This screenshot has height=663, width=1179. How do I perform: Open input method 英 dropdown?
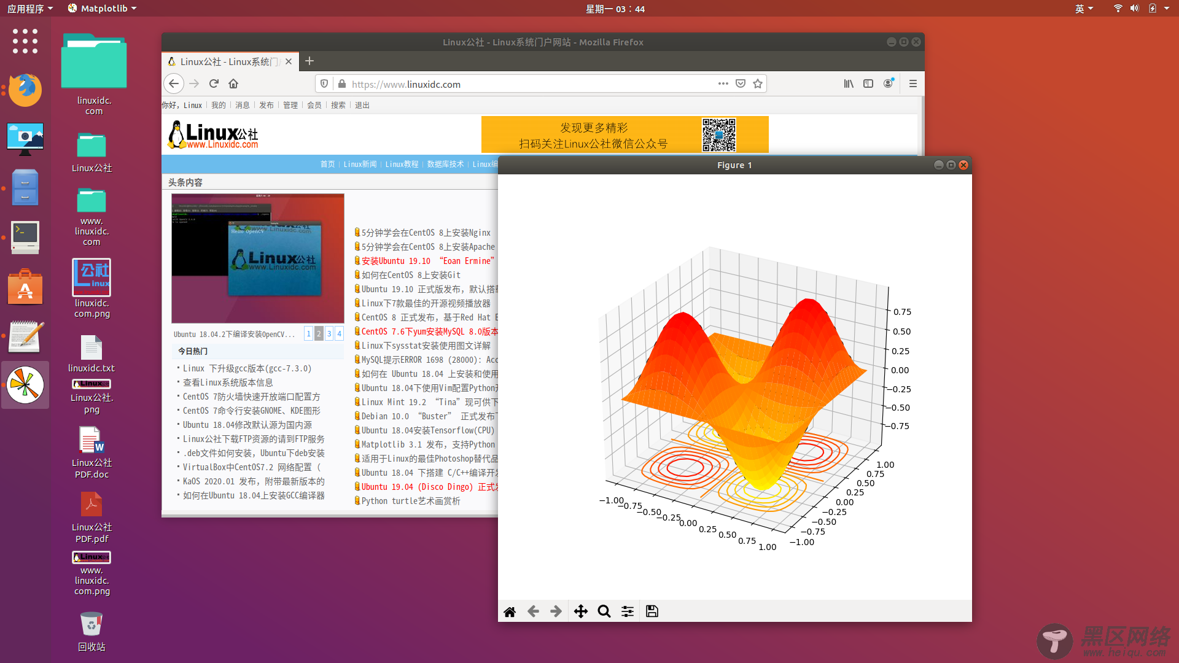point(1084,9)
